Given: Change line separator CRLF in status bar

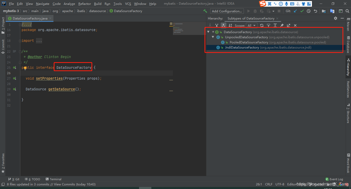Looking at the screenshot, I should coord(269,184).
